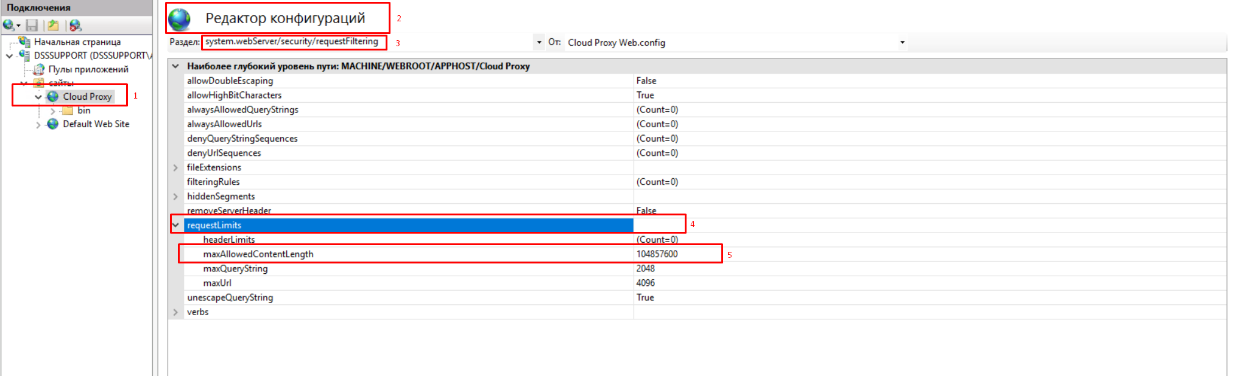Open dropdown arrow beside the new connection icon

click(18, 26)
